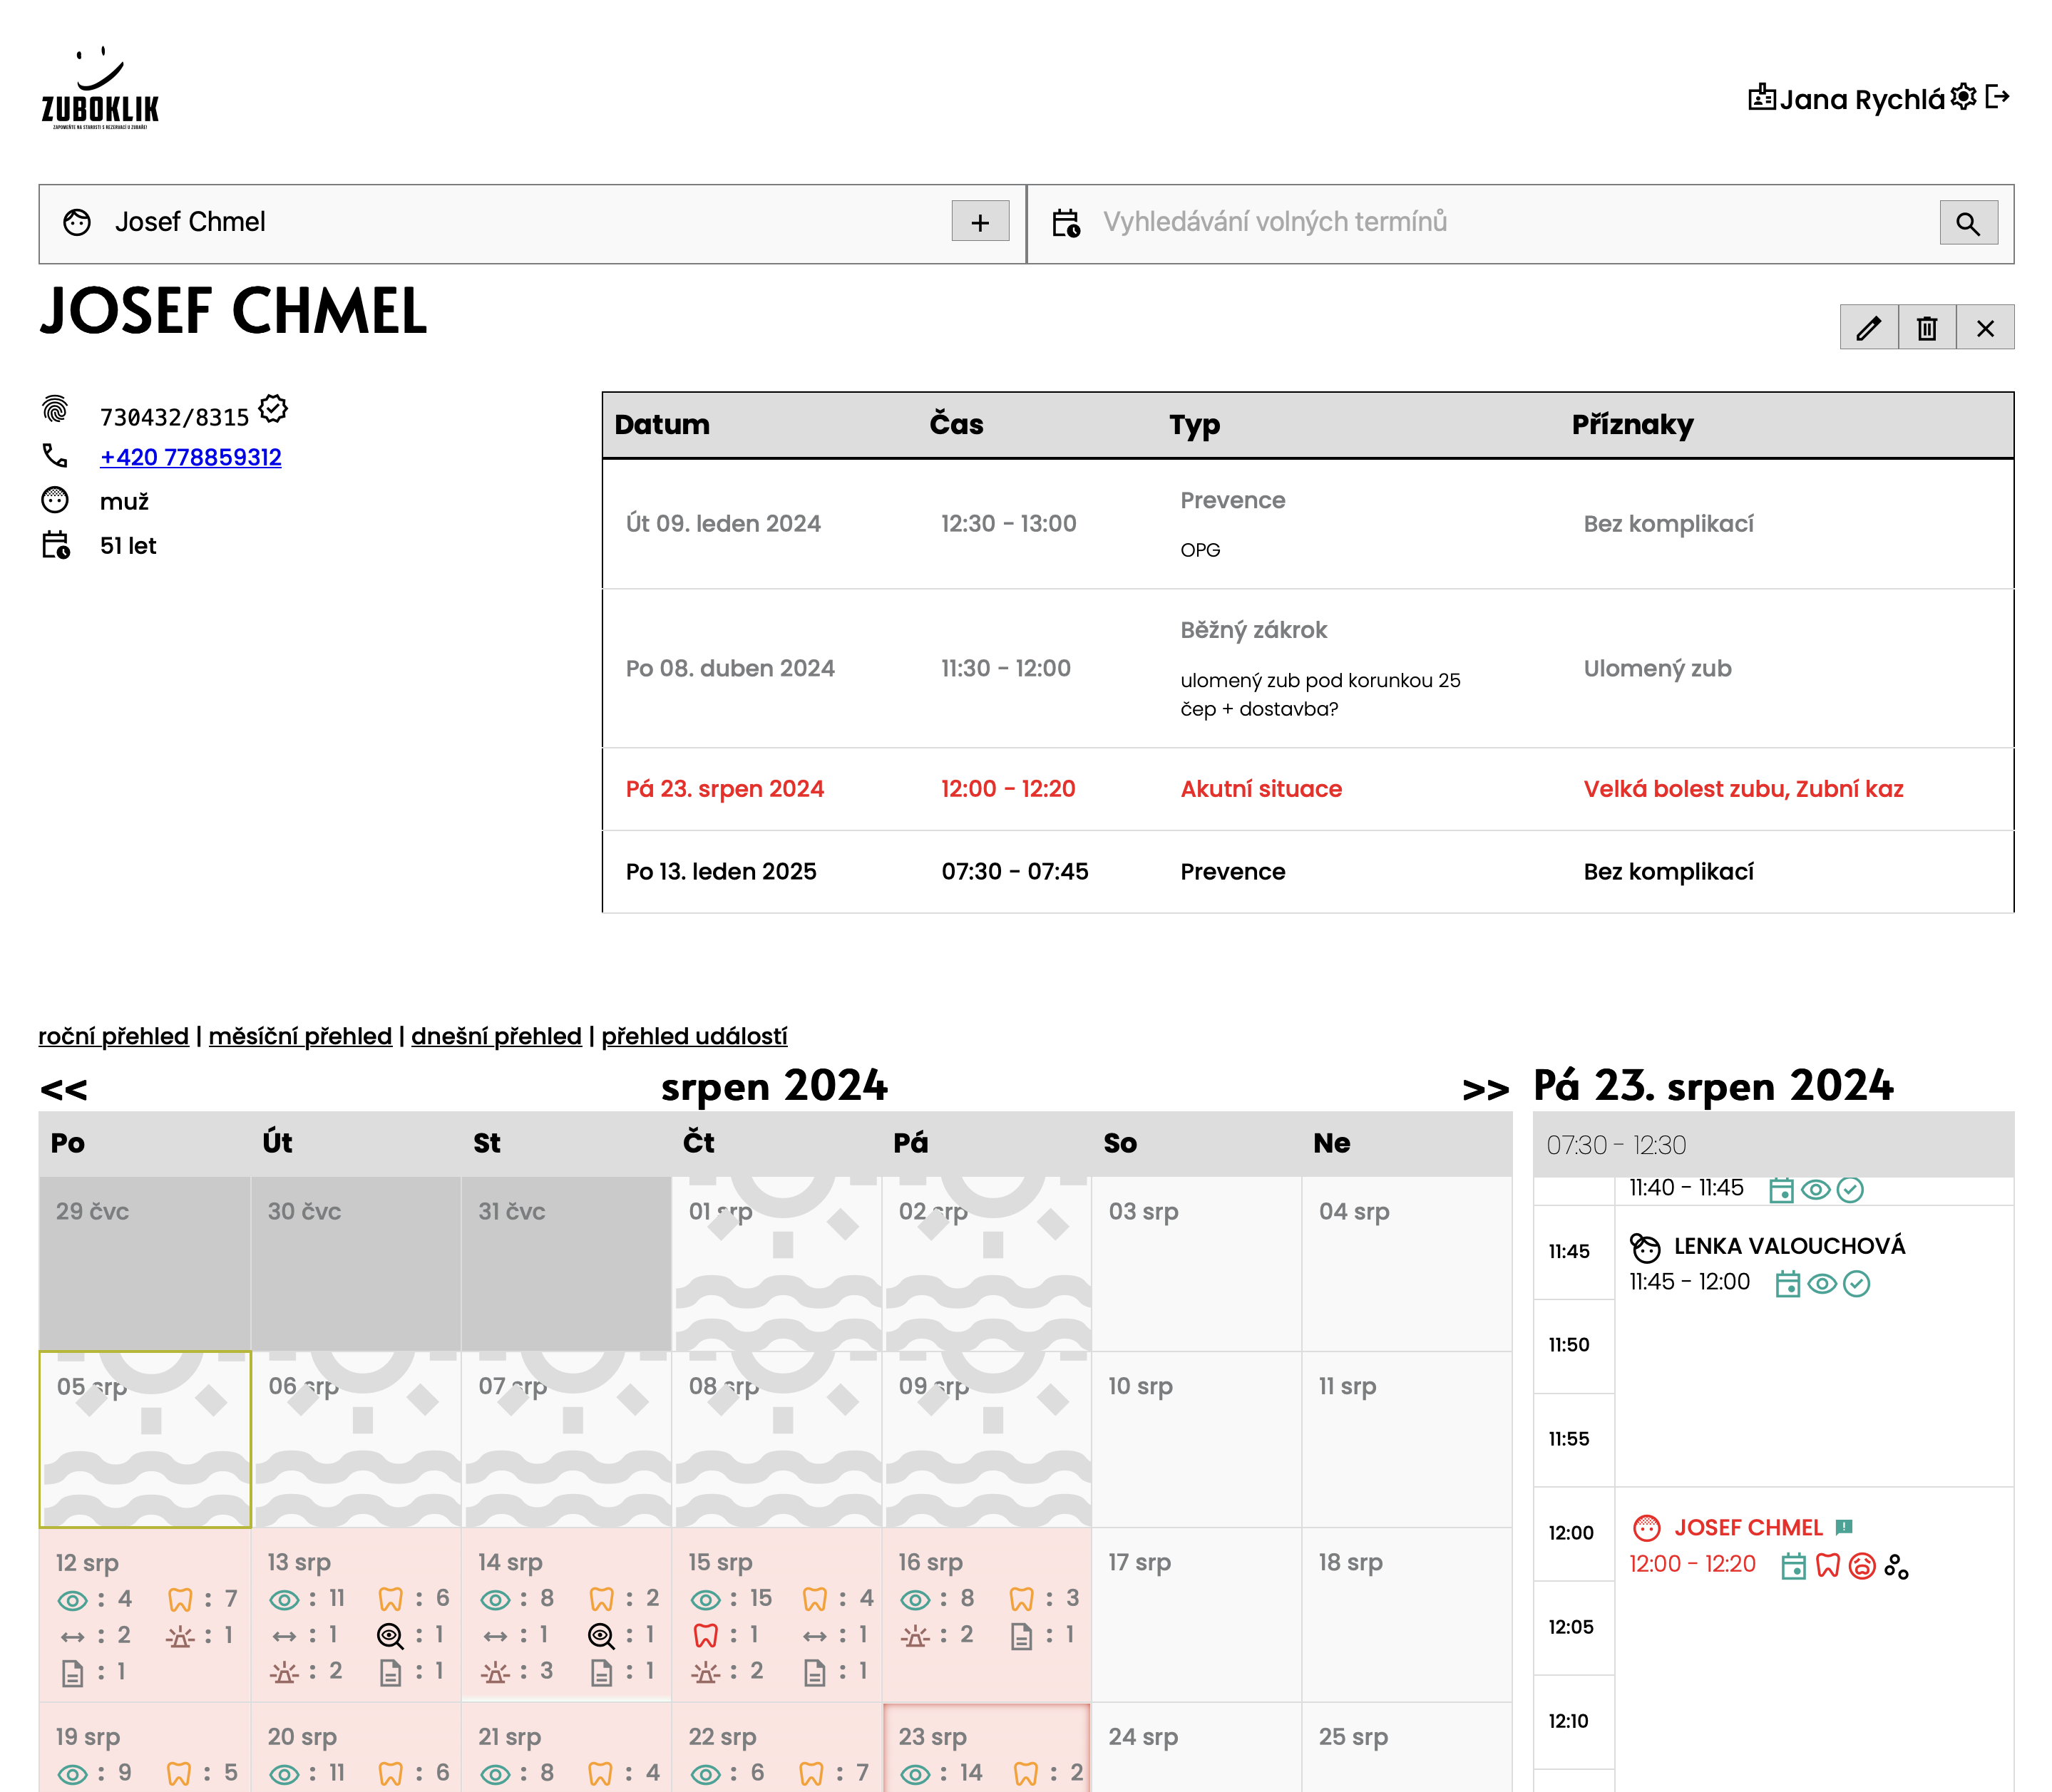Open the roční přehled view
Viewport: 2052px width, 1792px height.
pyautogui.click(x=113, y=1036)
